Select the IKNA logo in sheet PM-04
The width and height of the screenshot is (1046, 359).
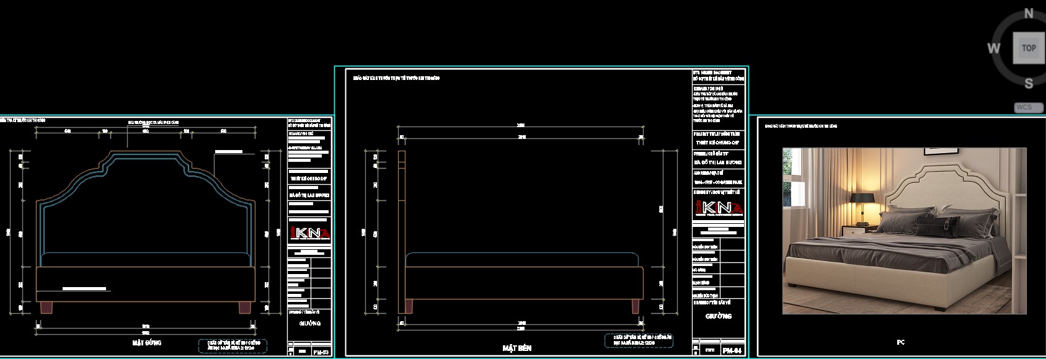click(718, 208)
